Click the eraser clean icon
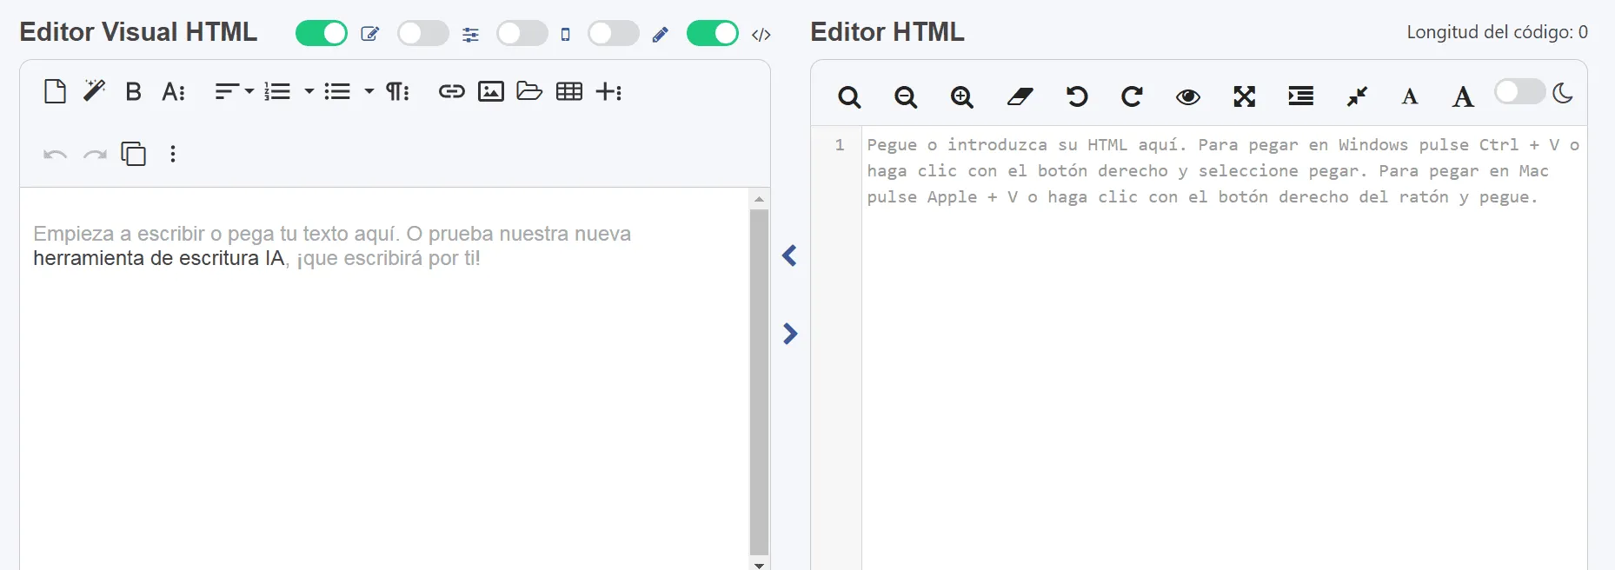 1020,96
